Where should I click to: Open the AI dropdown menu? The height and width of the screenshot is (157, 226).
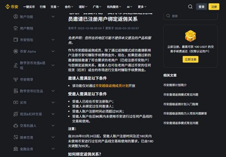pos(129,7)
